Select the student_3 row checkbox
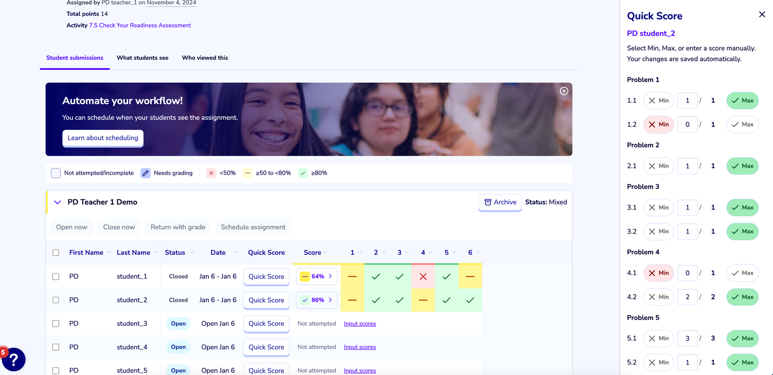The width and height of the screenshot is (773, 375). [56, 323]
